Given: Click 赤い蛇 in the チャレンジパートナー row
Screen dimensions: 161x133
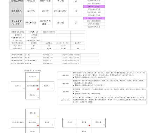Looking at the screenshot, I should tap(61, 23).
